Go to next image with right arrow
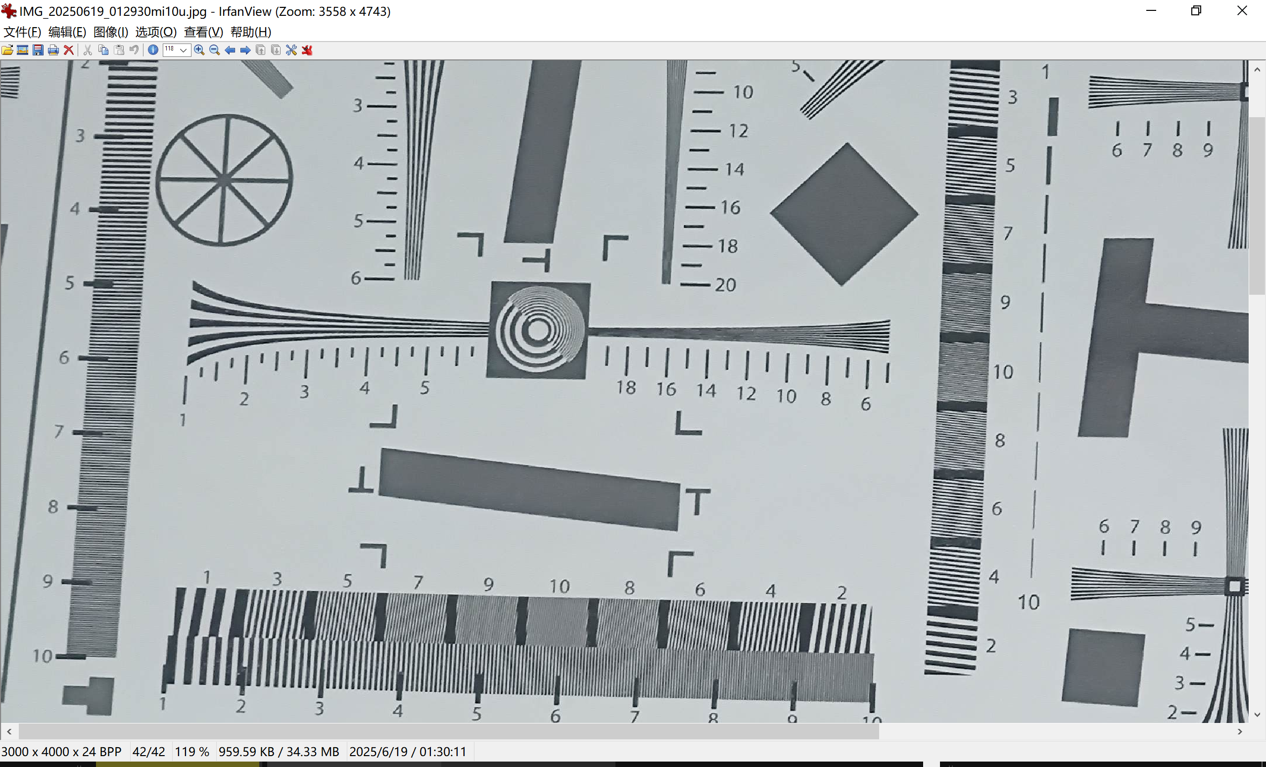 (x=245, y=50)
